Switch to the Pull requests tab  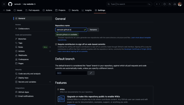tap(32, 10)
